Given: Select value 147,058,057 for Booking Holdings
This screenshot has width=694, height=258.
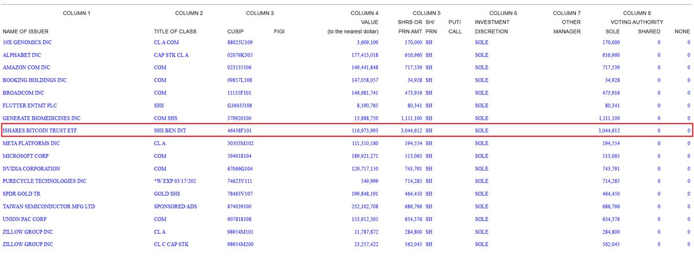Looking at the screenshot, I should tap(365, 80).
